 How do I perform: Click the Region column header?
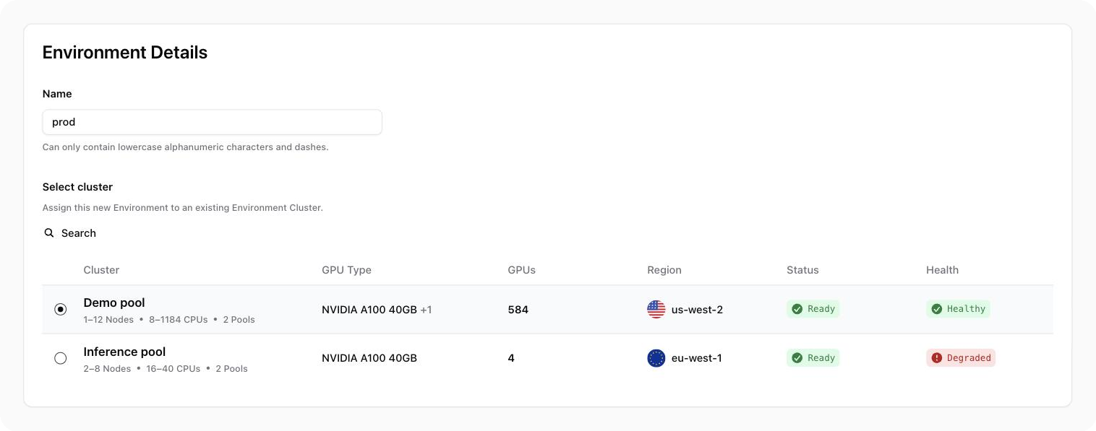664,270
